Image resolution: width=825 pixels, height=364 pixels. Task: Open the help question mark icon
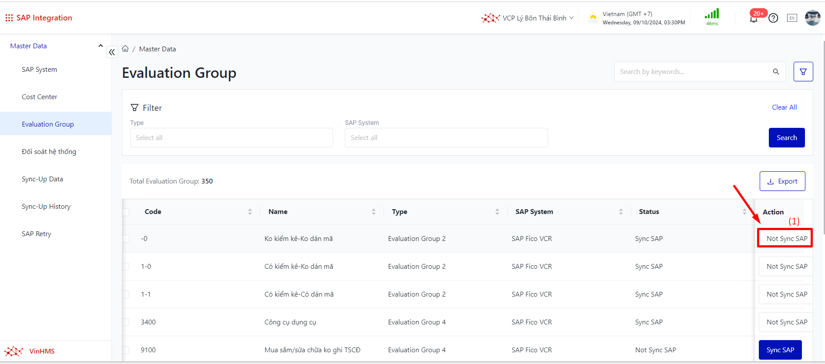[x=773, y=18]
